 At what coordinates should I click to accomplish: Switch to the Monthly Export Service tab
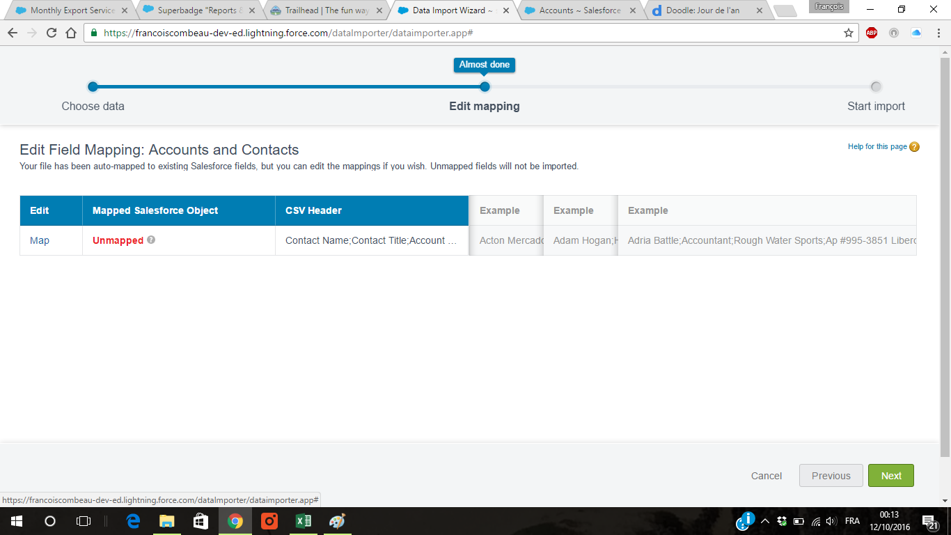pos(71,10)
